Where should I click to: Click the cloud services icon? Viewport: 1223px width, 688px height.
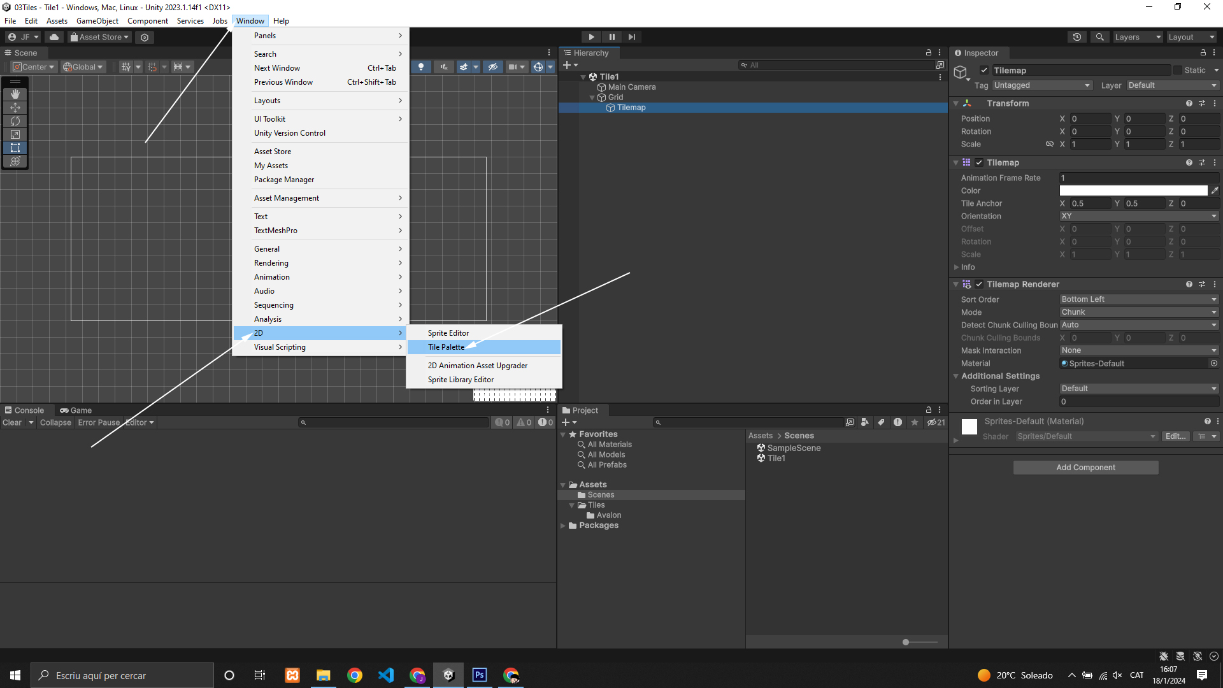[x=54, y=37]
